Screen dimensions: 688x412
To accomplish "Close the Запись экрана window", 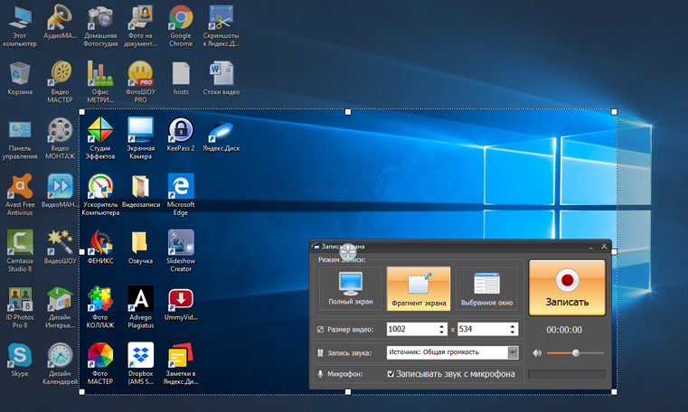I will pos(604,247).
